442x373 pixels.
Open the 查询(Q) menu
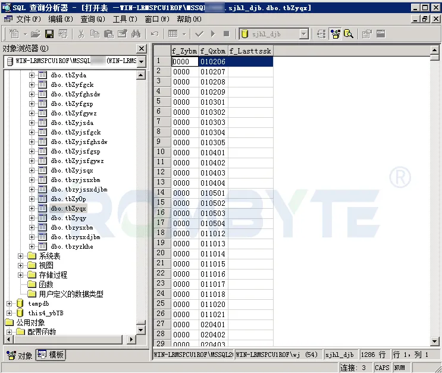[x=93, y=19]
